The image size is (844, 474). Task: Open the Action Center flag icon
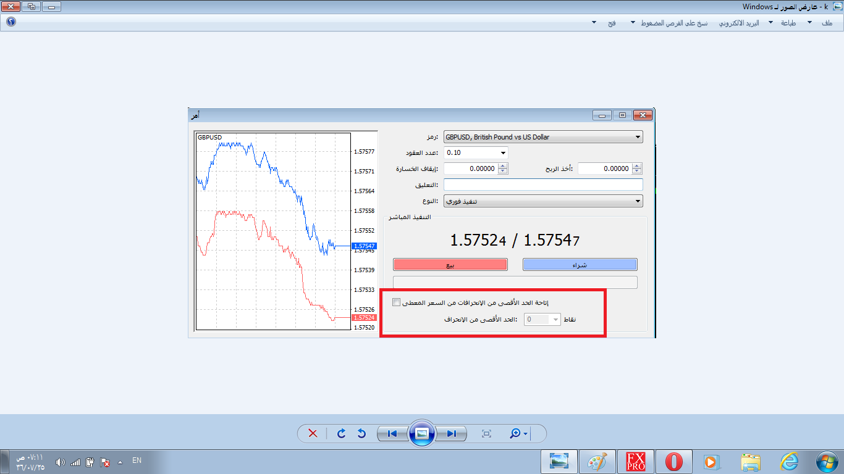pyautogui.click(x=106, y=462)
